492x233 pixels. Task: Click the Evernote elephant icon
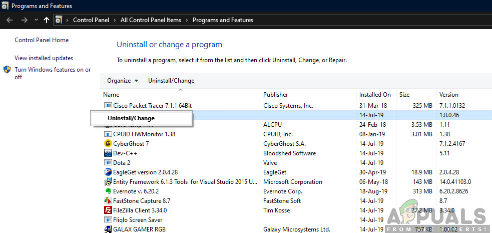[x=108, y=191]
